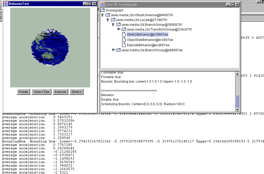Click the Java 3D Scenegraph title bar icon
The image size is (264, 174).
click(x=102, y=4)
